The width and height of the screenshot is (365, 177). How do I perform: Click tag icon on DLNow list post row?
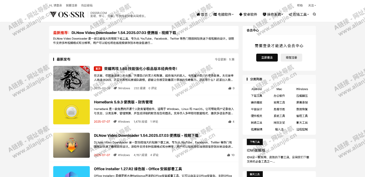pyautogui.click(x=115, y=155)
